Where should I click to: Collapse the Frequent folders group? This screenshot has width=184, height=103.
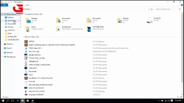(24, 14)
